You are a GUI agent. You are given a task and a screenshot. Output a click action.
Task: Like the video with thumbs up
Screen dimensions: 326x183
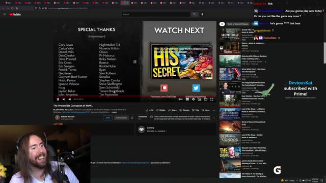coord(149,110)
